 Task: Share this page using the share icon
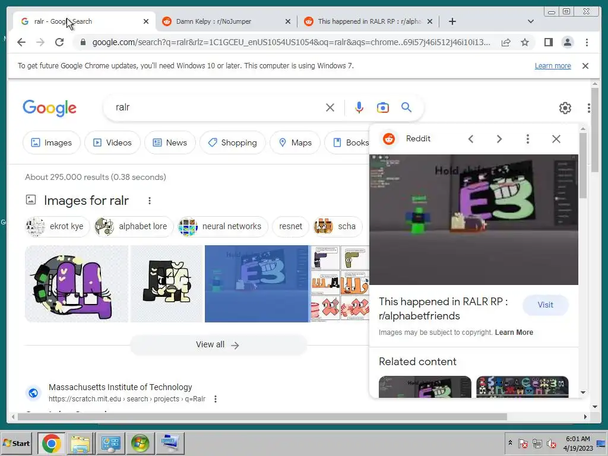pos(506,42)
